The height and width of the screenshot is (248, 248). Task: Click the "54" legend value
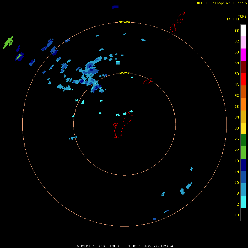tap(237, 63)
